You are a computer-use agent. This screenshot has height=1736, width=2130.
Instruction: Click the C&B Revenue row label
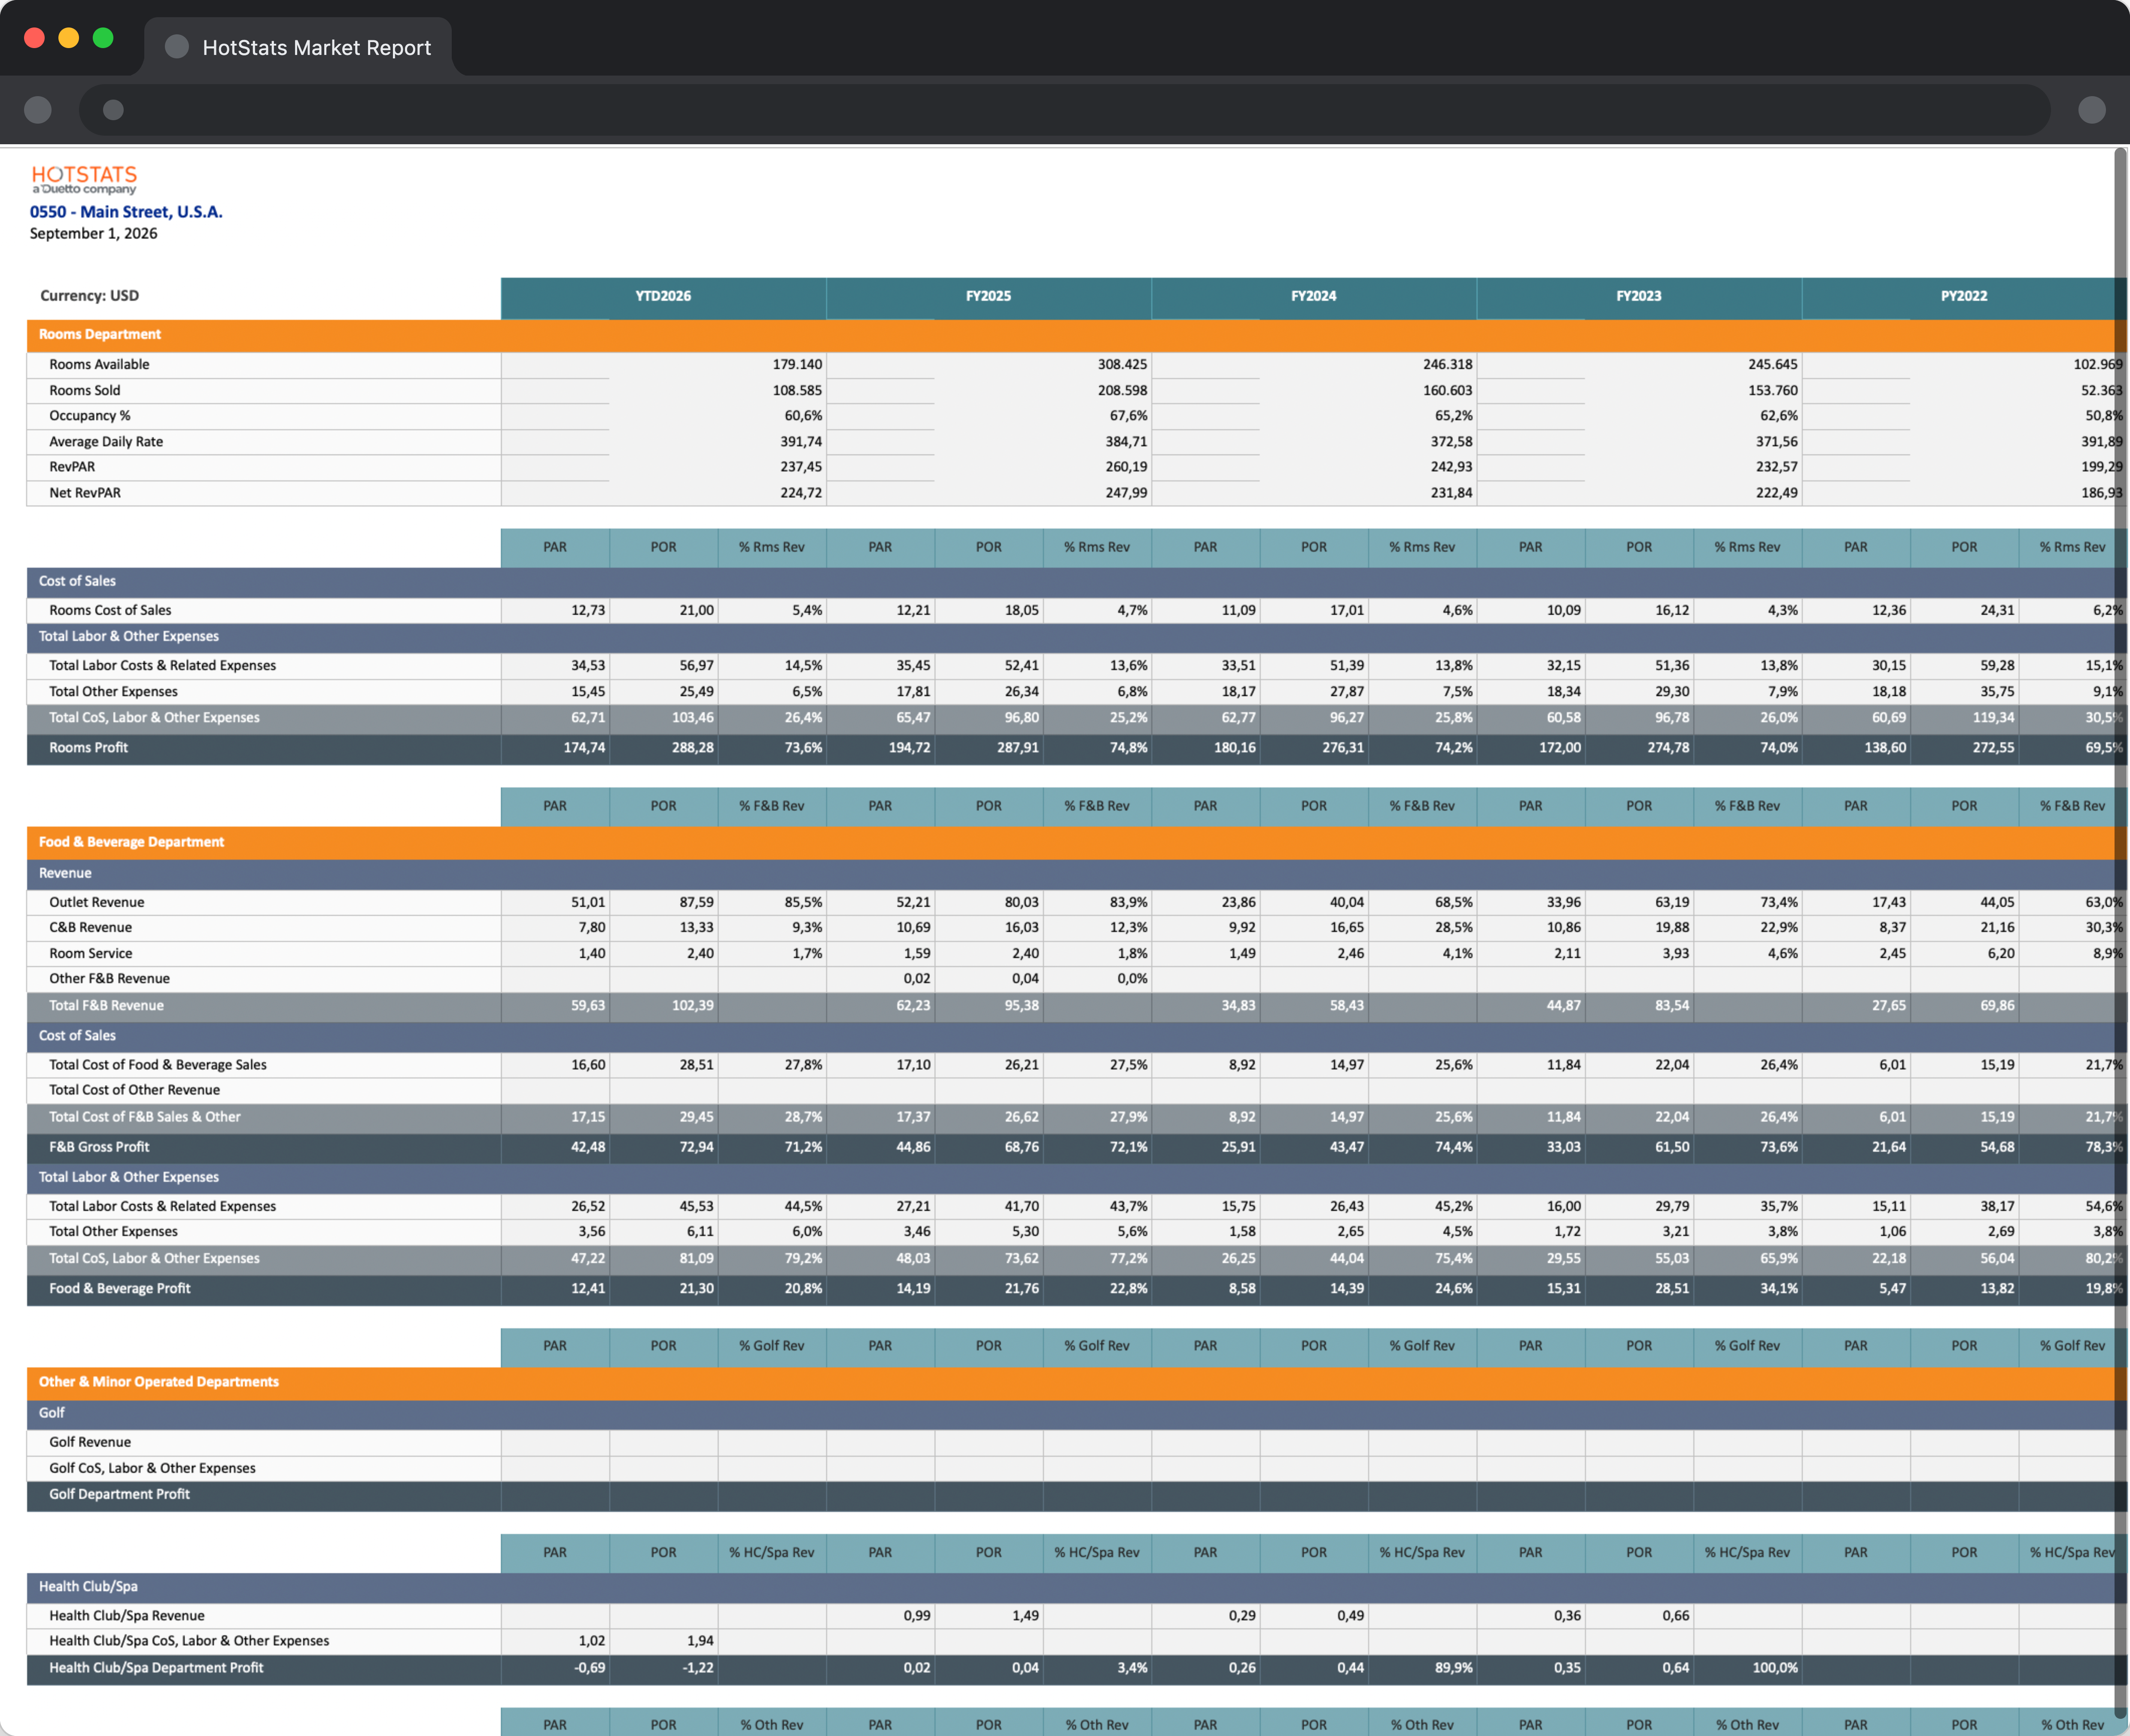pyautogui.click(x=91, y=928)
